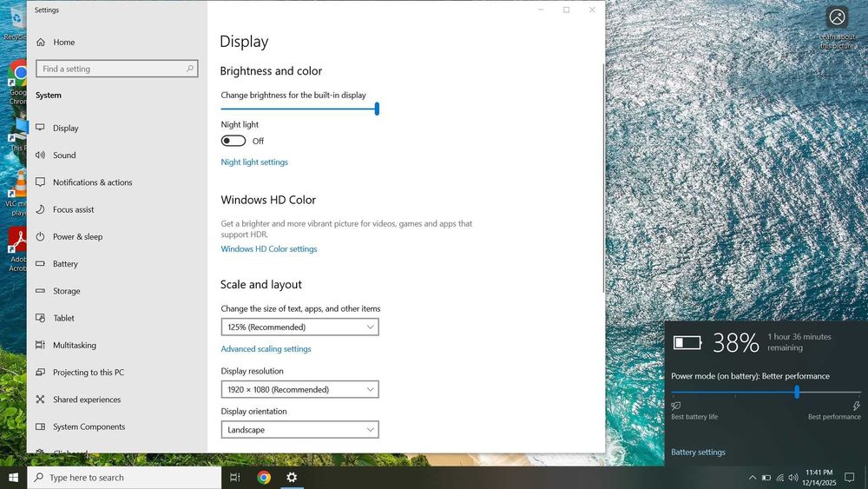
Task: Open Advanced scaling settings link
Action: click(x=266, y=349)
